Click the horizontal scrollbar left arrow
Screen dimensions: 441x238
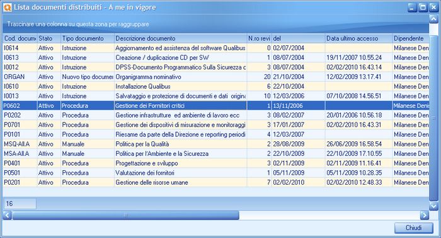coord(7,215)
